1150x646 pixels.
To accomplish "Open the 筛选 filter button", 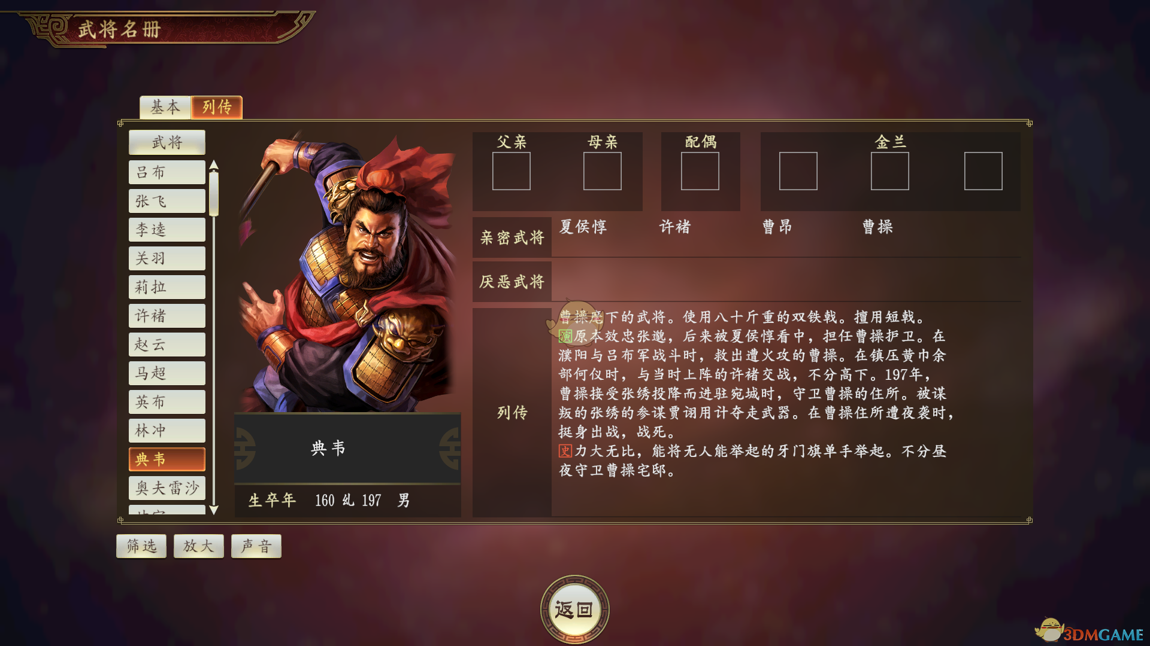I will pos(141,546).
